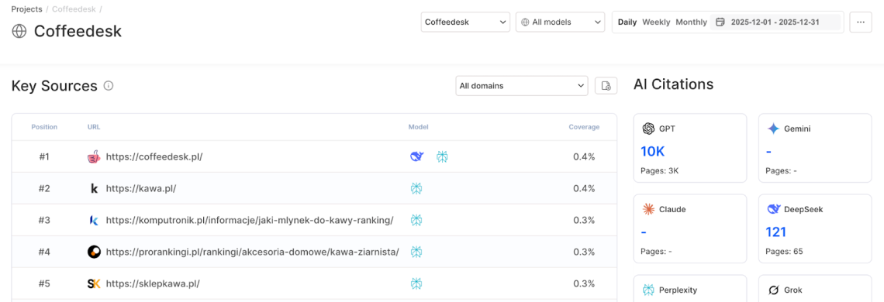Sort by the Coverage column header
The width and height of the screenshot is (884, 302).
584,127
